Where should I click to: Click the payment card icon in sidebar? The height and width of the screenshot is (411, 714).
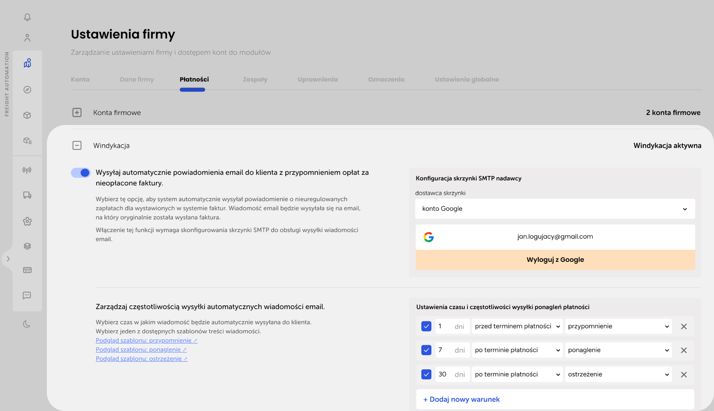[x=27, y=270]
